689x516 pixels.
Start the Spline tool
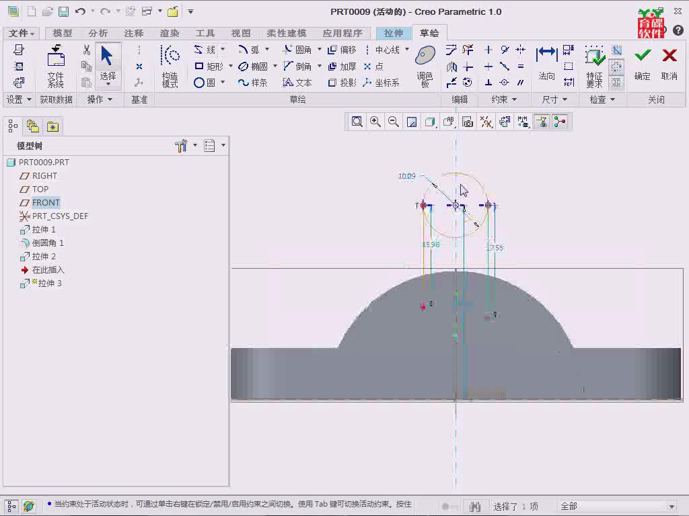pyautogui.click(x=253, y=83)
